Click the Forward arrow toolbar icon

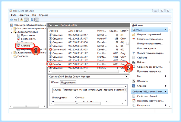[x=16, y=20]
